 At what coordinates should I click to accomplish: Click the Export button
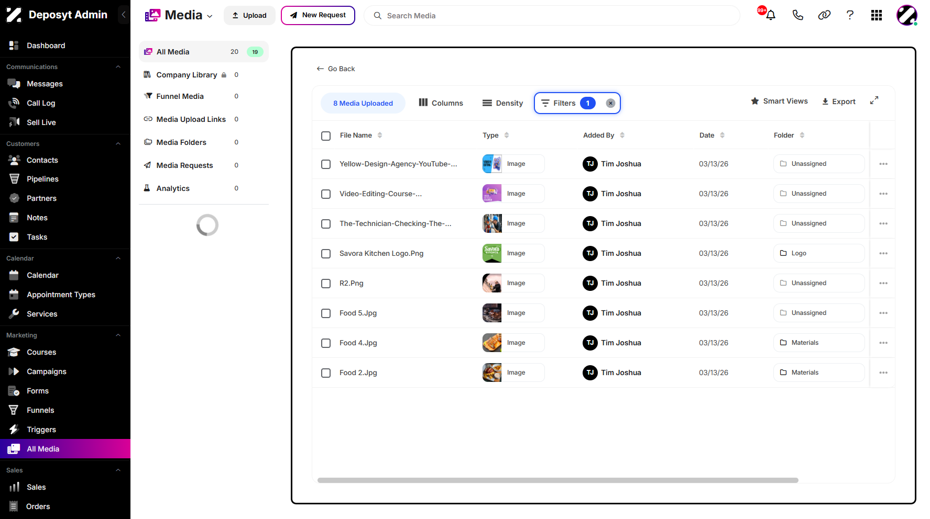tap(838, 101)
